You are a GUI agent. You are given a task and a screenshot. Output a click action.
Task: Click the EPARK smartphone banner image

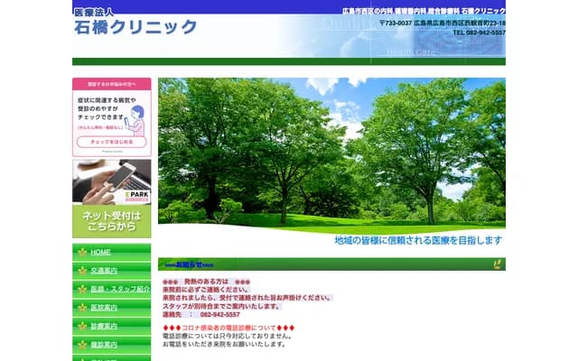coord(111,182)
